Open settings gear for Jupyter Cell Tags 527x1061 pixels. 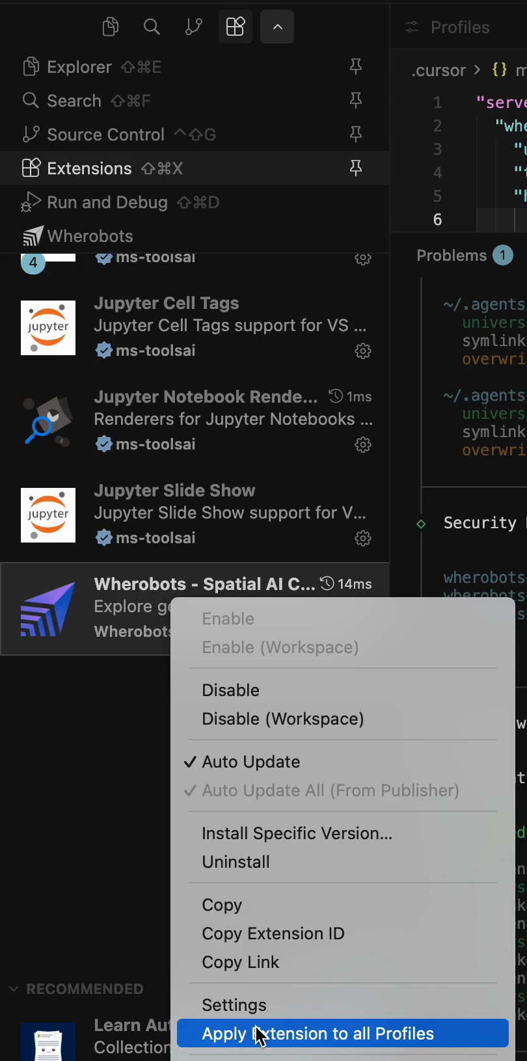pos(362,351)
